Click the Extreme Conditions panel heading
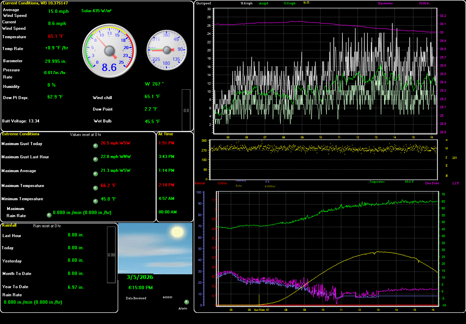 point(21,134)
